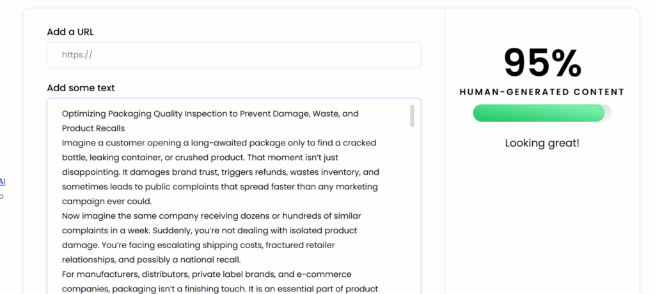Click the line starting "Imagine a customer opening"
655x294 pixels.
pos(219,143)
